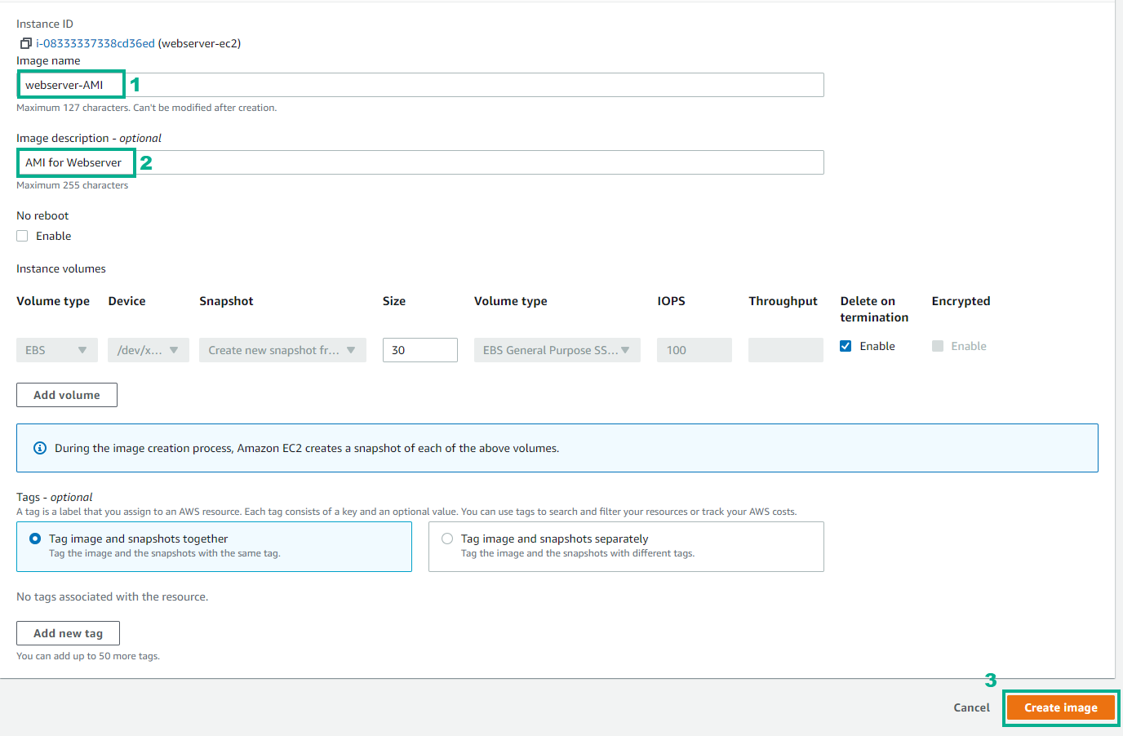Open the EBS General Purpose SSD dropdown
Screen dimensions: 1123x736
(x=557, y=349)
